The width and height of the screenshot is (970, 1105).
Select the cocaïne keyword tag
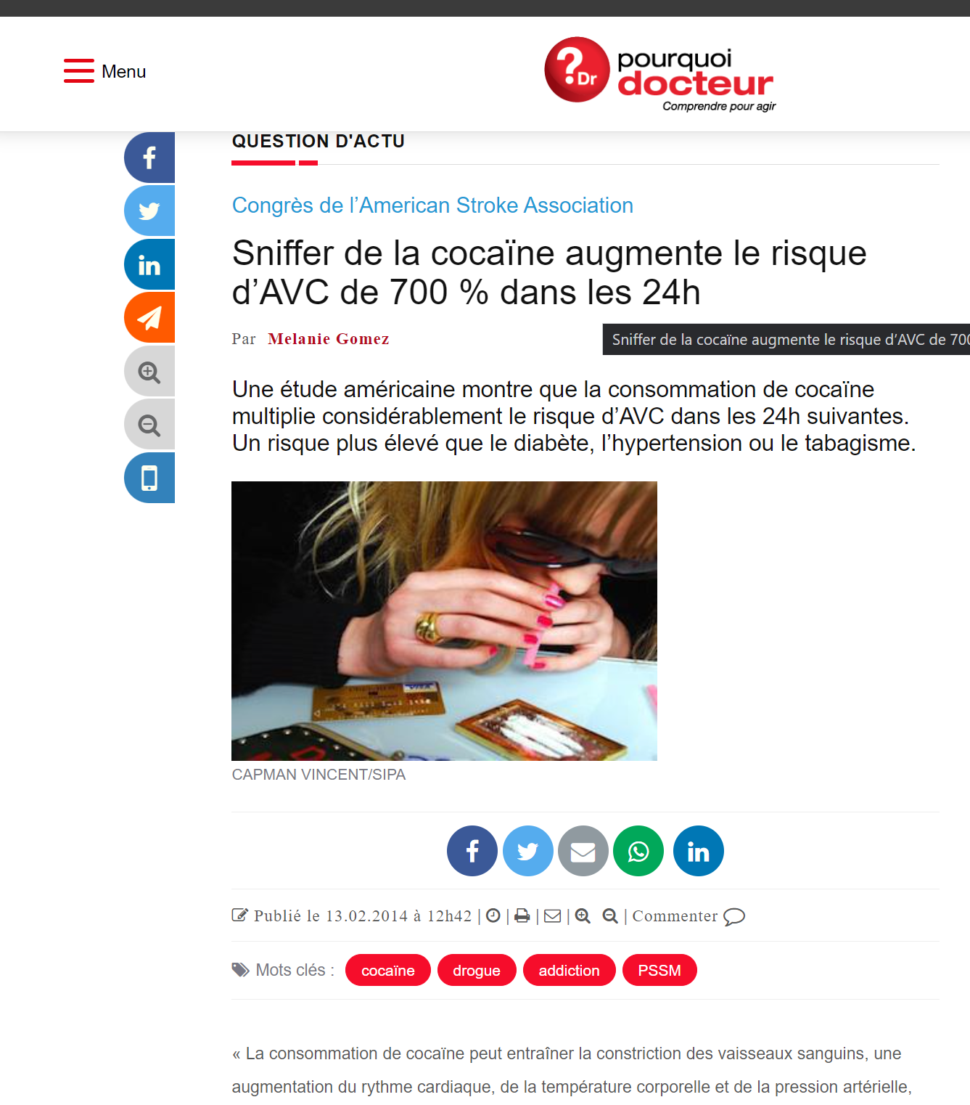tap(388, 970)
